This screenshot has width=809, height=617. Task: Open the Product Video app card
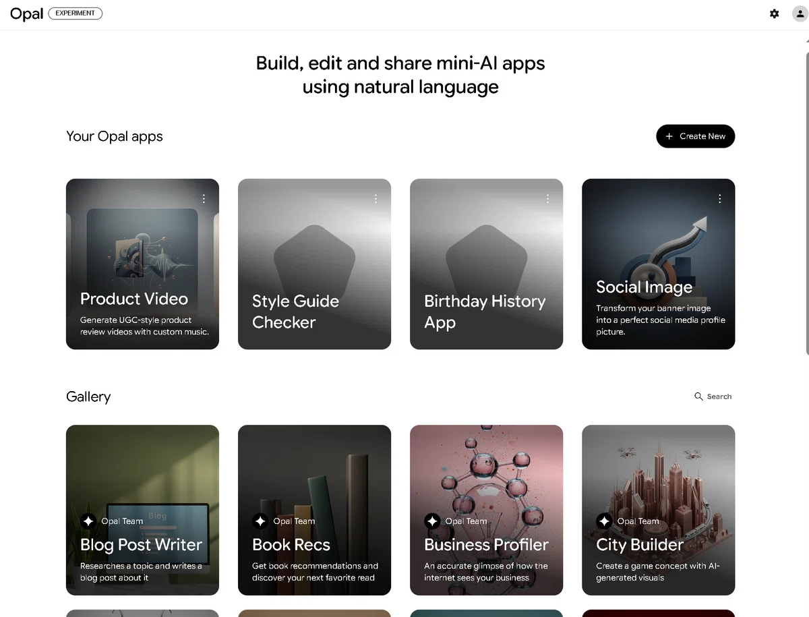click(142, 264)
